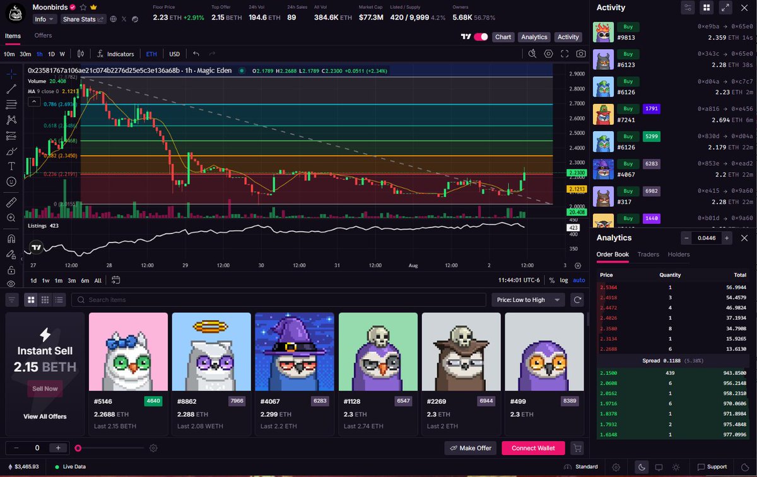Image resolution: width=757 pixels, height=477 pixels.
Task: Set chart range to 6m
Action: [x=85, y=280]
